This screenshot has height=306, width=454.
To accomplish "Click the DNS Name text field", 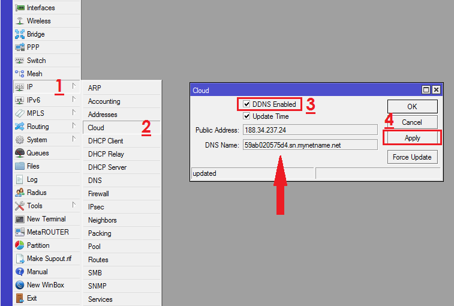I will point(309,145).
